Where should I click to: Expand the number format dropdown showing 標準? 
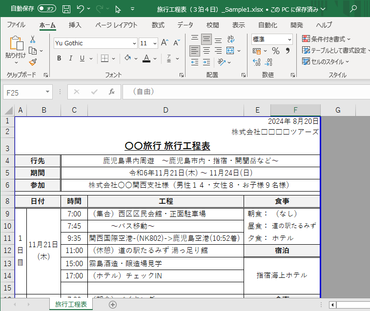[289, 39]
